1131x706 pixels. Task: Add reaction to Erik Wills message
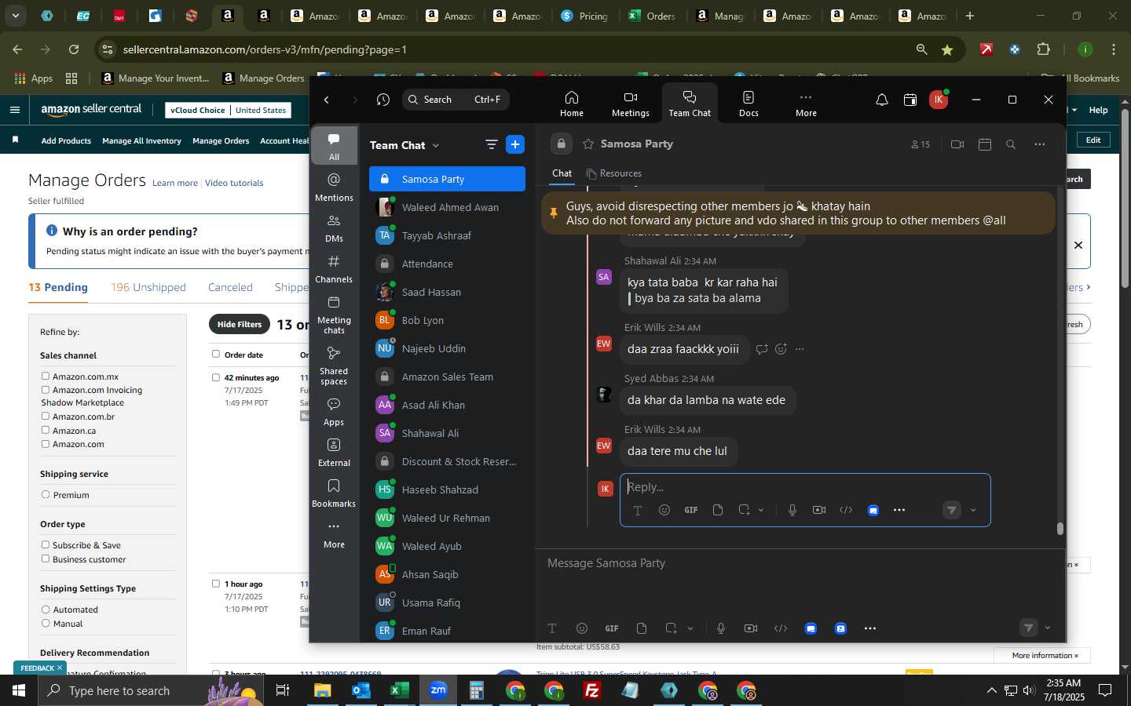(x=781, y=349)
